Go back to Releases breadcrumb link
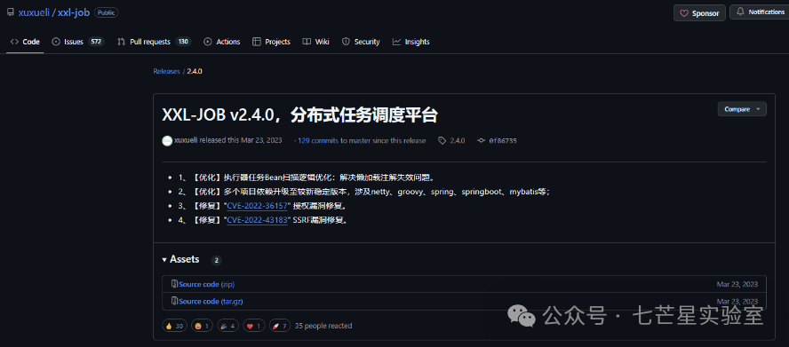Screen dimensions: 789x347 pyautogui.click(x=166, y=71)
